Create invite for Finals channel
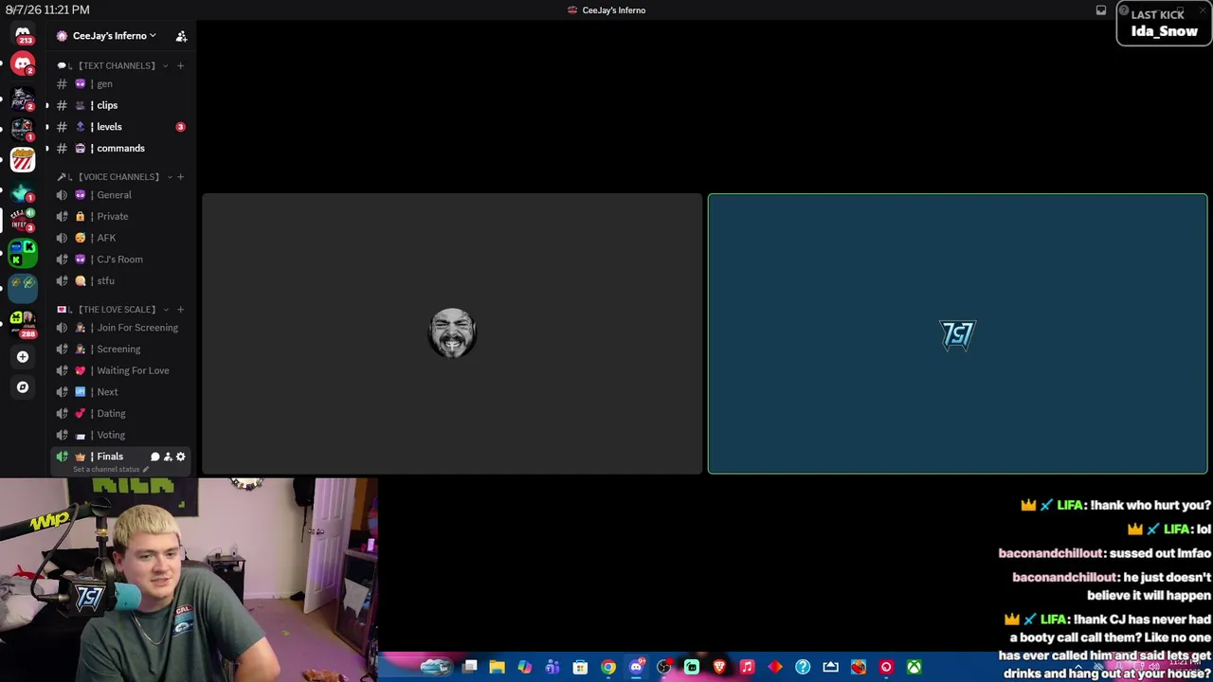This screenshot has width=1213, height=682. click(168, 457)
